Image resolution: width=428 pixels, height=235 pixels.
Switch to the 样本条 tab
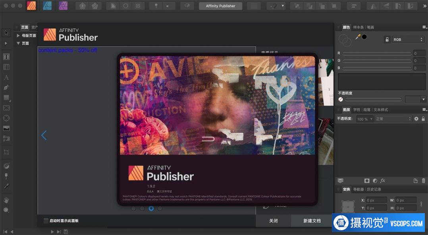click(x=358, y=27)
